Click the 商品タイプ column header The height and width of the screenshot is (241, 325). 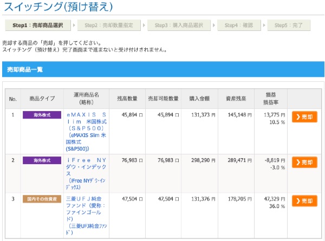tap(42, 99)
